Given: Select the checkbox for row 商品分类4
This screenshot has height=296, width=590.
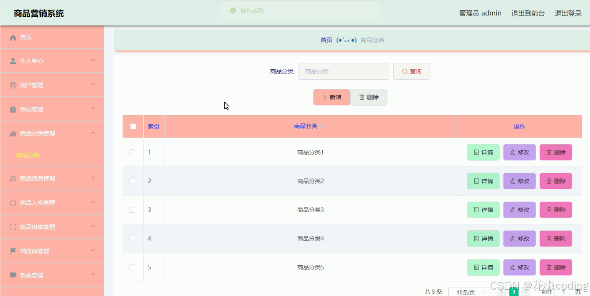Looking at the screenshot, I should coord(132,239).
